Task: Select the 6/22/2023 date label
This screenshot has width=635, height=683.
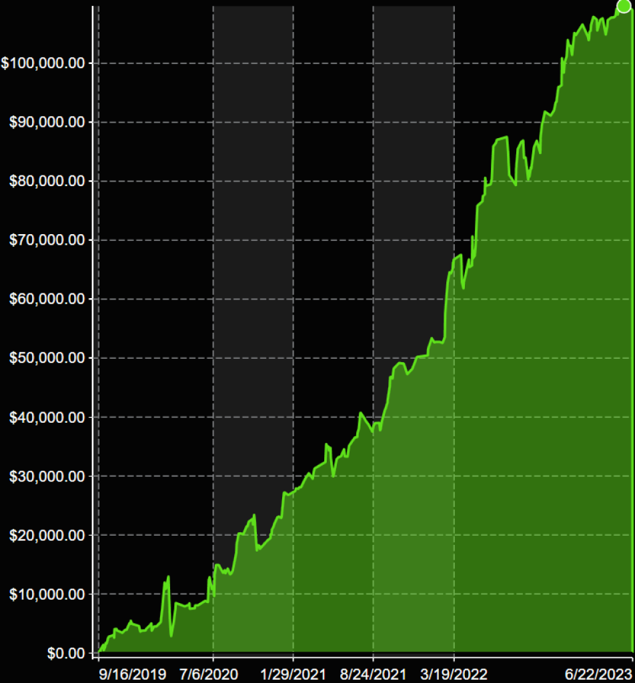Action: [597, 674]
